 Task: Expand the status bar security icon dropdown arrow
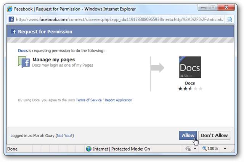(195, 149)
